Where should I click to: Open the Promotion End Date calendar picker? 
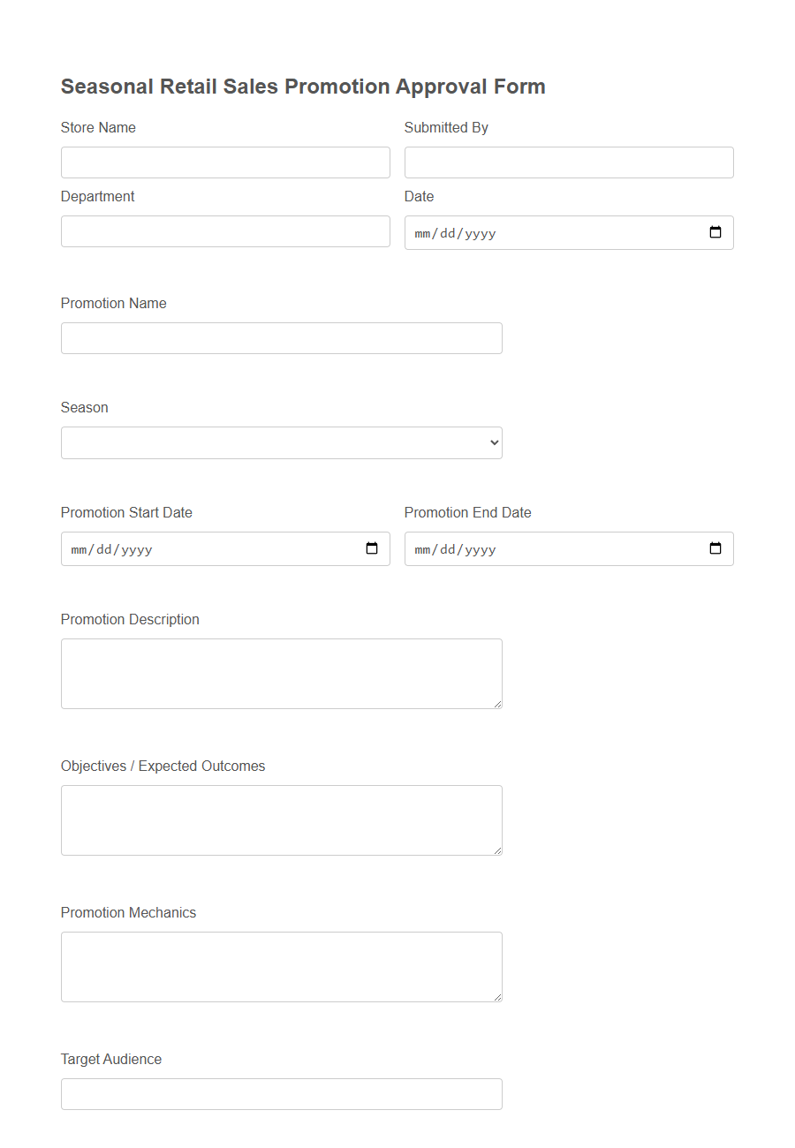(715, 548)
